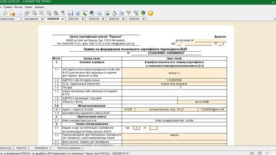
Task: Open the tab list dropdown arrow at tab bar end
Action: [x=274, y=19]
